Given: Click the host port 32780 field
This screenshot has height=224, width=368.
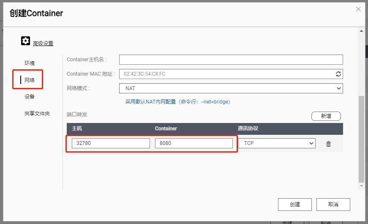Looking at the screenshot, I should coord(111,143).
